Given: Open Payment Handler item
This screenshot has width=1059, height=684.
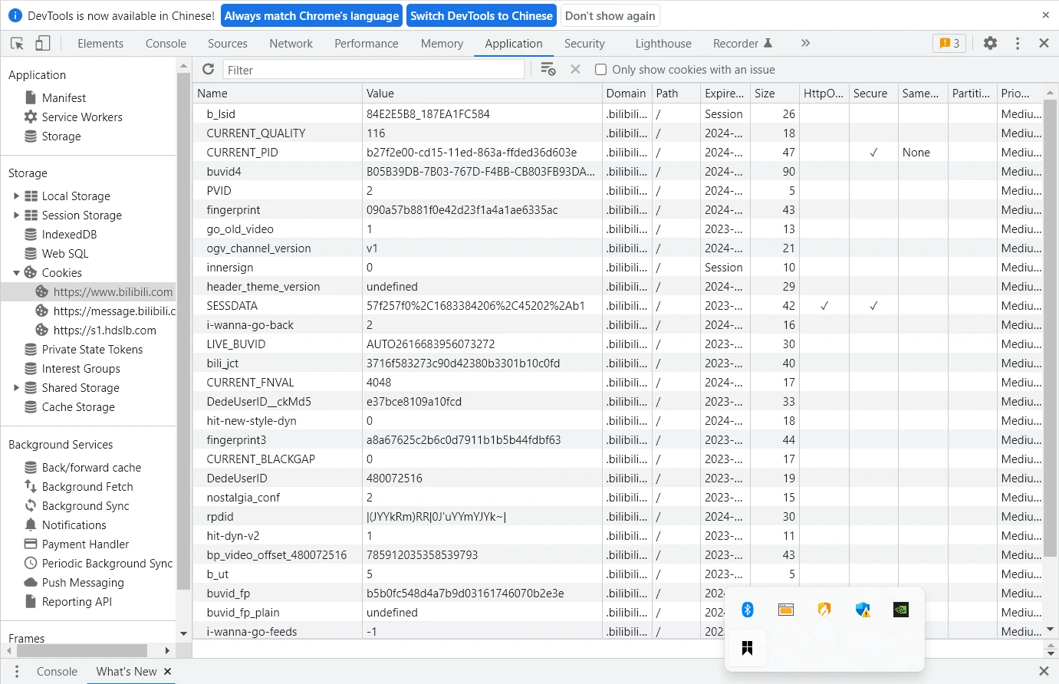Looking at the screenshot, I should [85, 544].
